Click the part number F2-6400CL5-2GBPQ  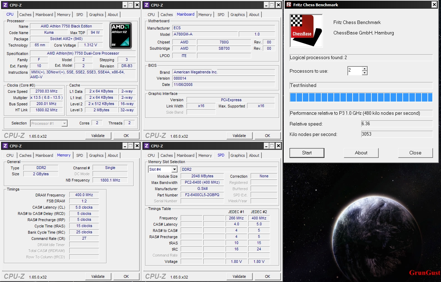pos(202,195)
